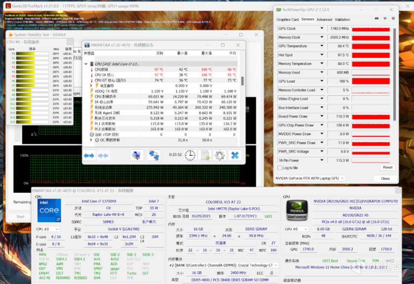Click the 平均 column header in HWiNFO sensors
Viewport: 414px width, 284px height.
point(233,53)
